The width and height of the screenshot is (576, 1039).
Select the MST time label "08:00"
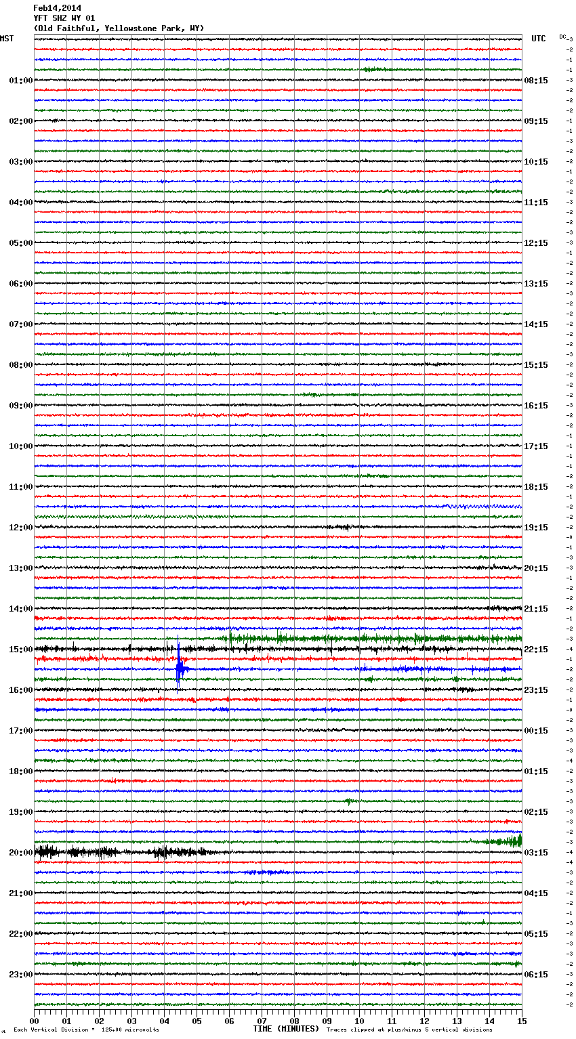pos(20,365)
